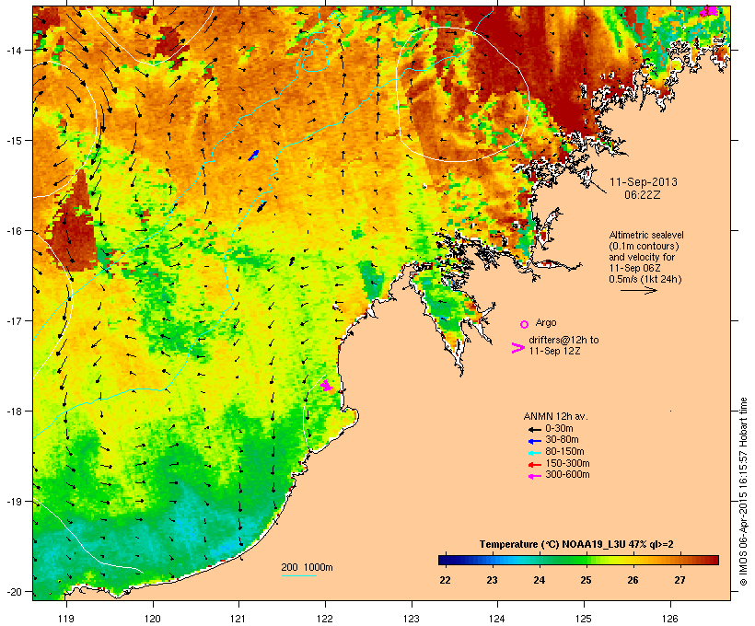Click the colorbar tick label 23
Viewport: 755px width, 626px height.
click(492, 580)
